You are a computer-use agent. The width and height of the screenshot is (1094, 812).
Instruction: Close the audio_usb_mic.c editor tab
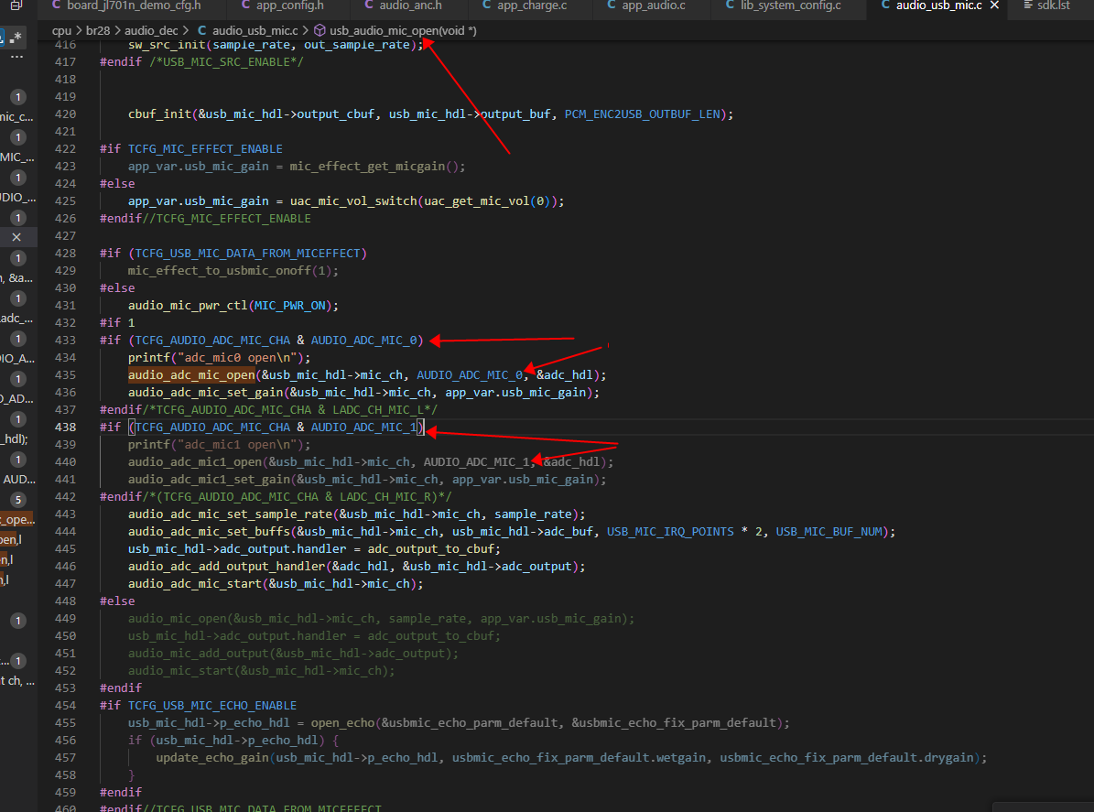pos(995,5)
